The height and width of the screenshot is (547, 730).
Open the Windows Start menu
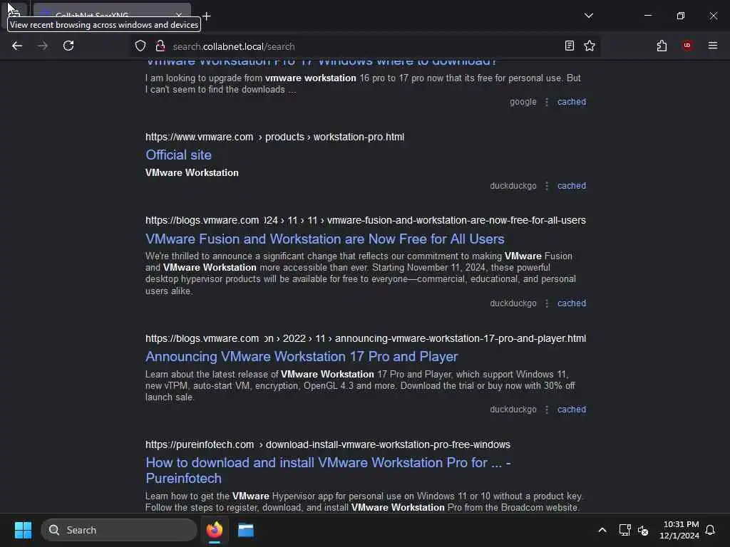pyautogui.click(x=23, y=530)
